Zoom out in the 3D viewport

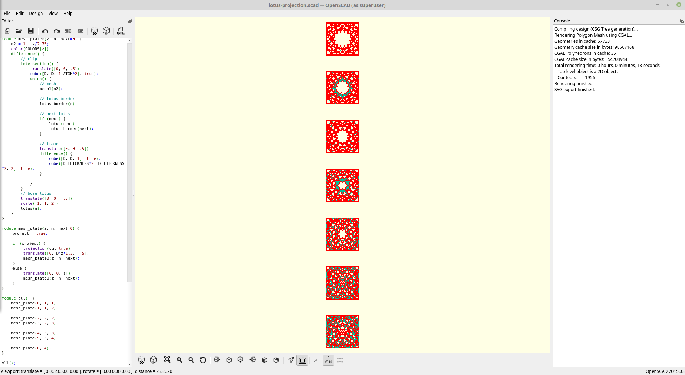(191, 360)
